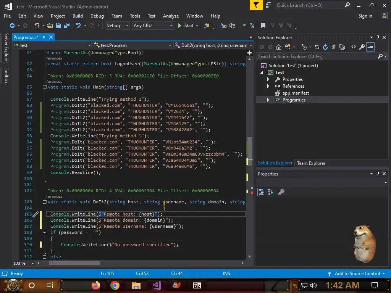Click the Switch Views icon in Solution Explorer

click(x=287, y=47)
